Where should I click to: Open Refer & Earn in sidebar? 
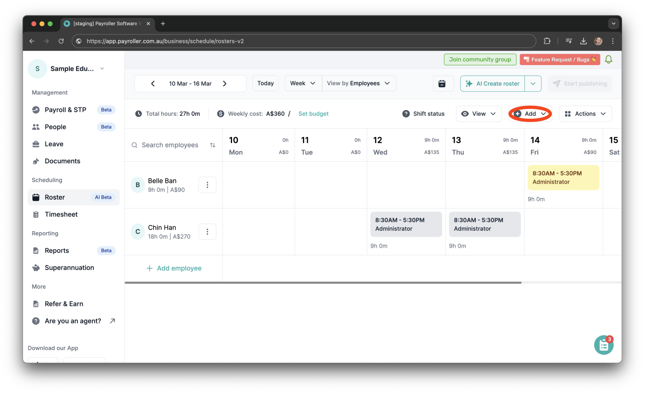[x=74, y=304]
